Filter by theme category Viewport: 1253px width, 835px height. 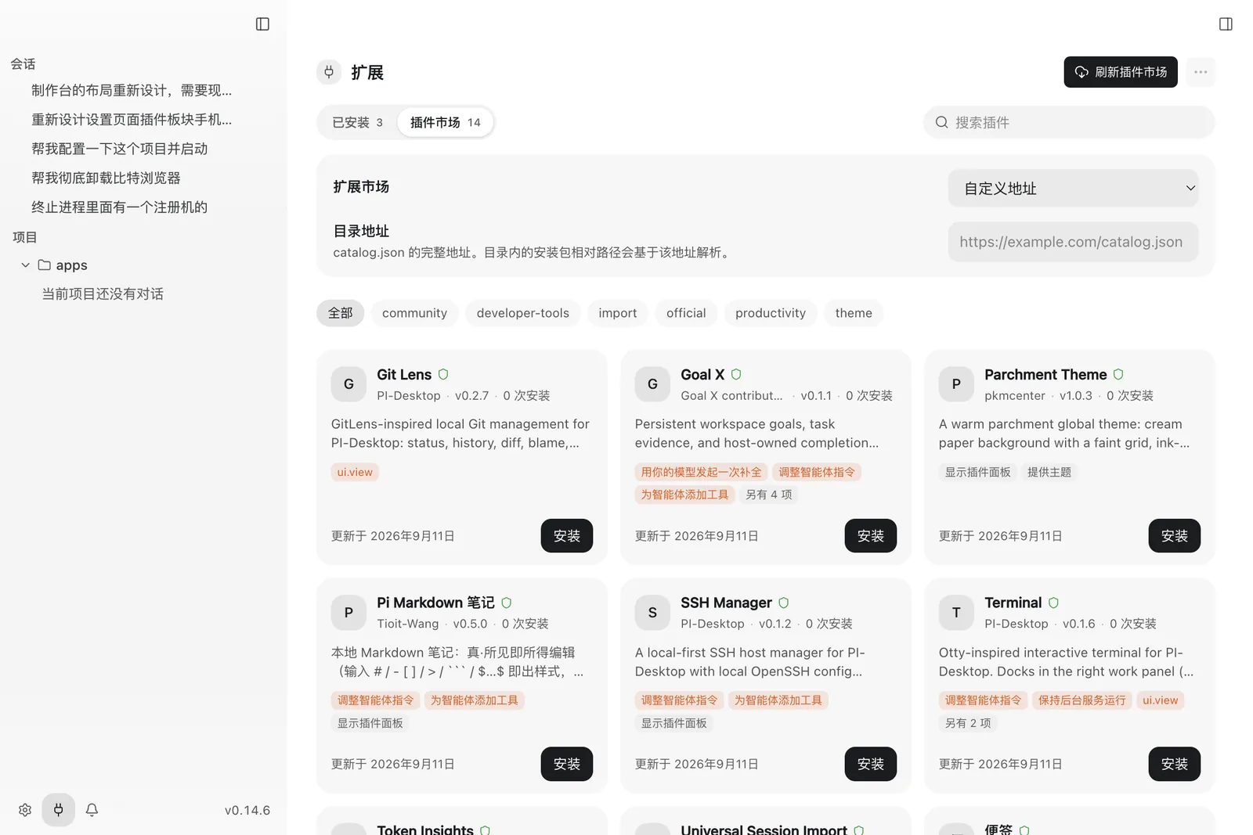point(854,313)
